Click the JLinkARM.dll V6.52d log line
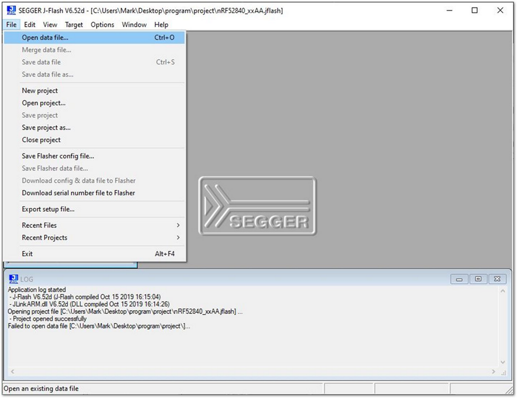 click(89, 304)
